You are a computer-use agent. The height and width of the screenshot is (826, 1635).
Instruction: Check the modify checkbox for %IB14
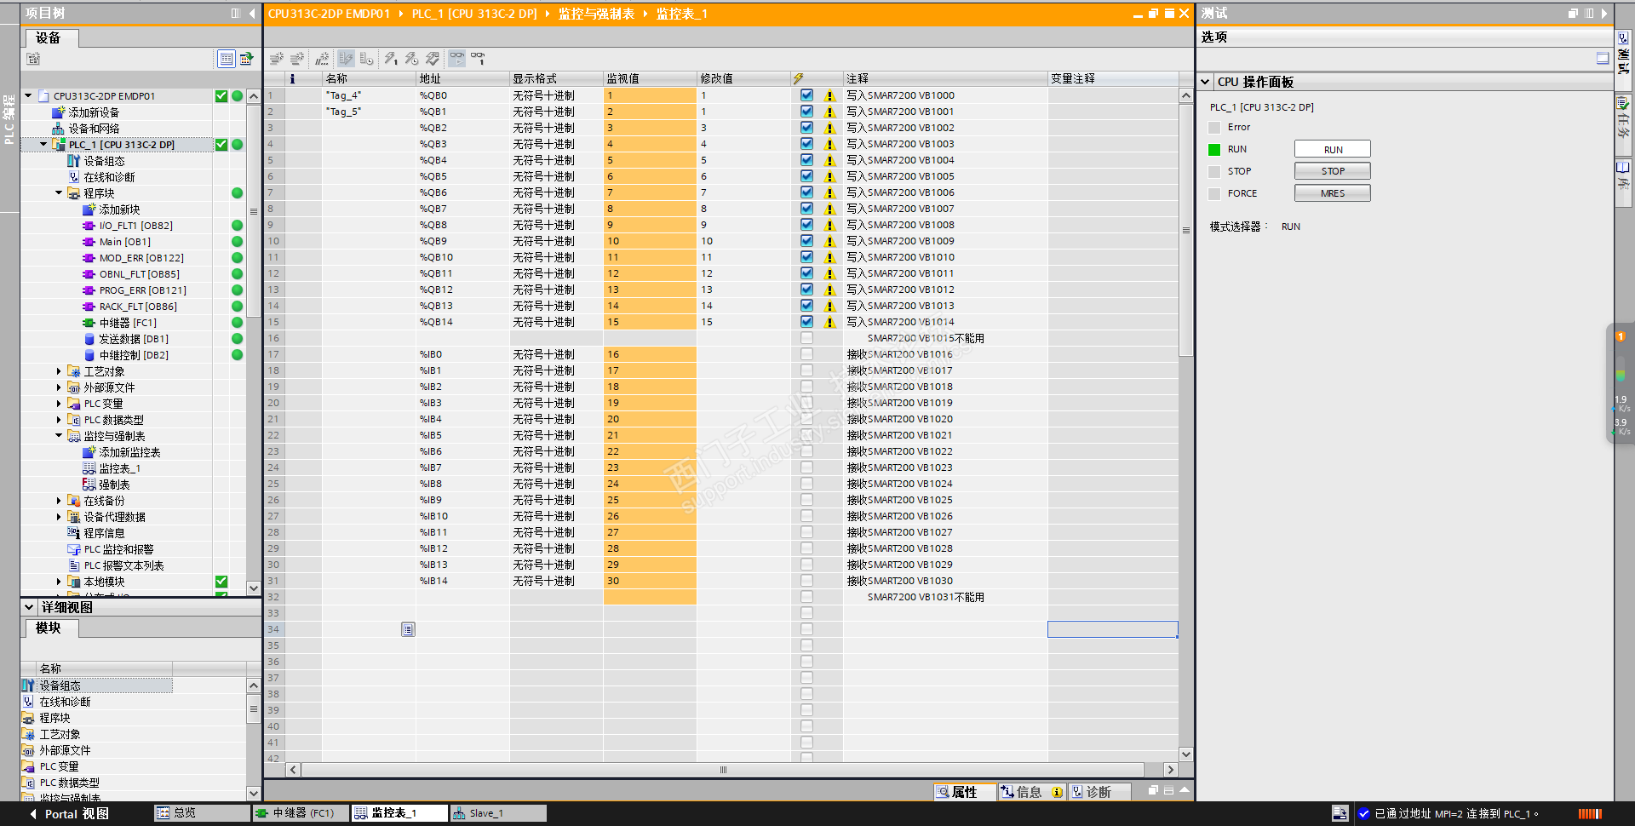point(806,581)
